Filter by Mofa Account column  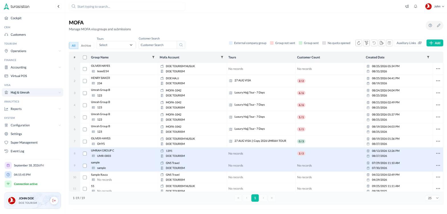tap(222, 57)
